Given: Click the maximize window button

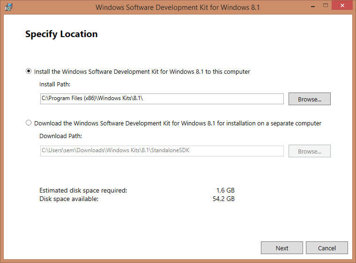Looking at the screenshot, I should (326, 6).
